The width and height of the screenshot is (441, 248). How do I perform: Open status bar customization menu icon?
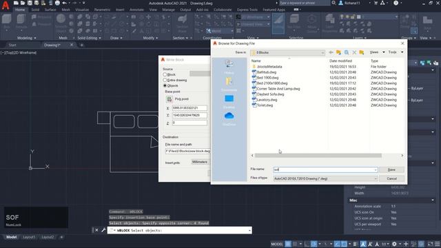pos(438,244)
